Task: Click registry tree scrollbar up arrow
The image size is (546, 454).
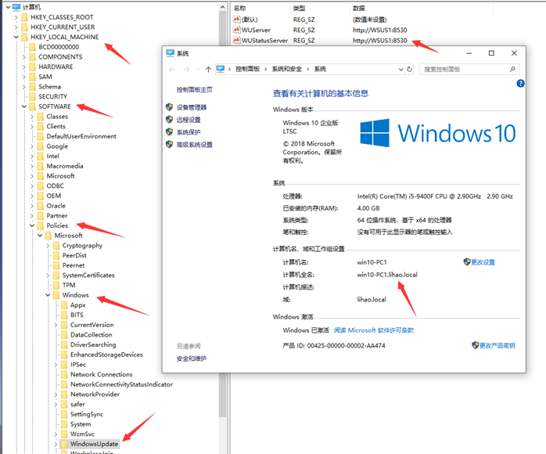Action: [x=222, y=7]
